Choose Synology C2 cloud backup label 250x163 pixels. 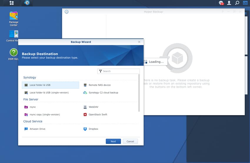point(104,93)
